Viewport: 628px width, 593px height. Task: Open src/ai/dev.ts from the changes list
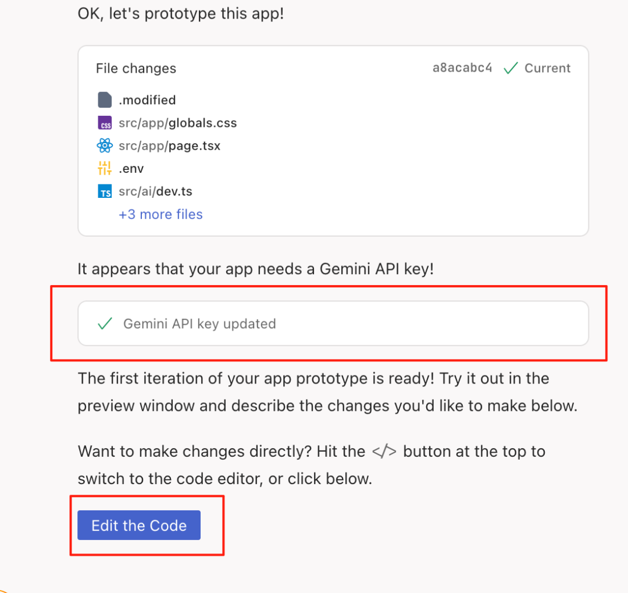pyautogui.click(x=155, y=191)
